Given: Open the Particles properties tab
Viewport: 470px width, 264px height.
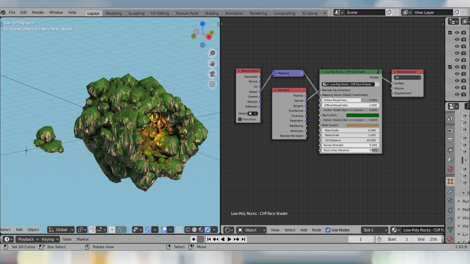Looking at the screenshot, I should coord(450,201).
